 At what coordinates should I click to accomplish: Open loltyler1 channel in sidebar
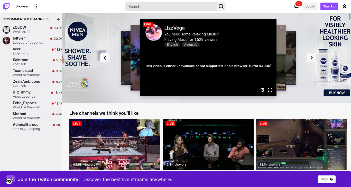click(31, 41)
